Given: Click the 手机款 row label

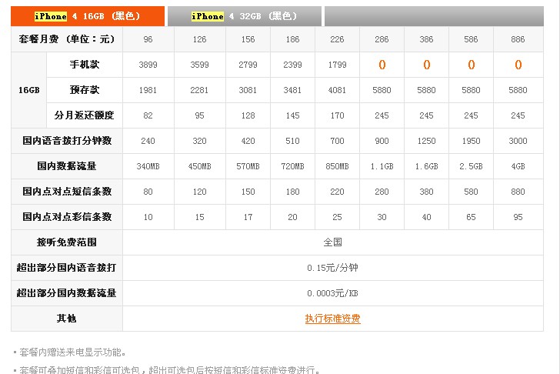Looking at the screenshot, I should click(85, 65).
